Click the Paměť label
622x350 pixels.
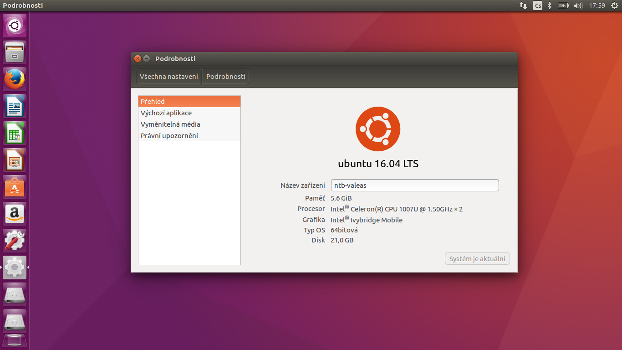(315, 198)
